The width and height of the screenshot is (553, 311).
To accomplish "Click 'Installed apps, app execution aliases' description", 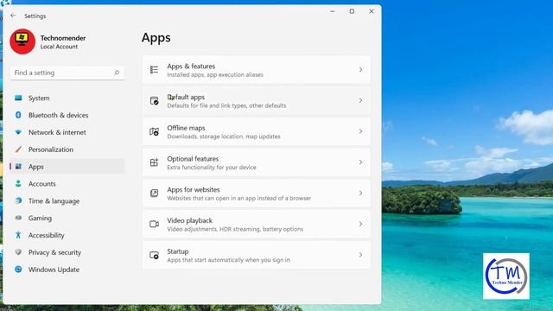I will 215,75.
